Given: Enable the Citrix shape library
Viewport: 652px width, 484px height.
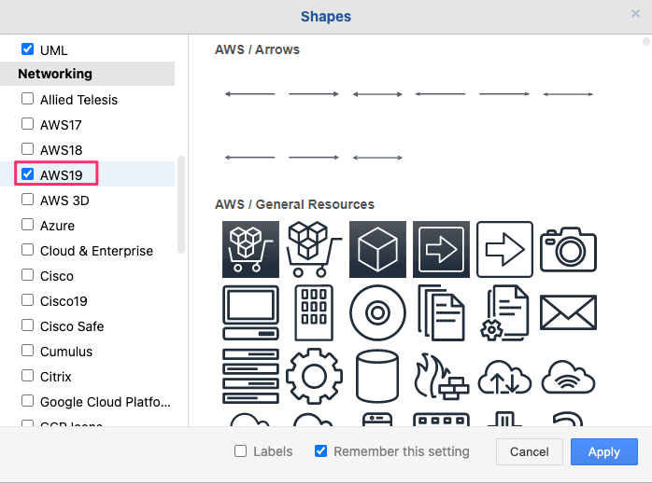Looking at the screenshot, I should click(x=27, y=376).
